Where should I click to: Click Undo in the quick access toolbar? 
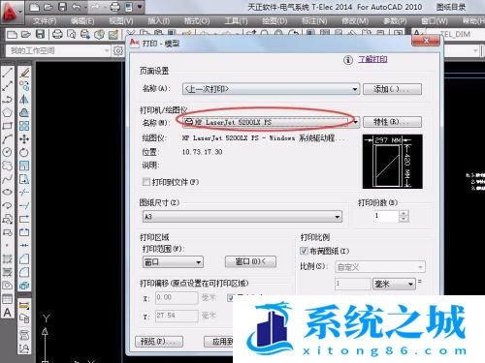(x=77, y=7)
